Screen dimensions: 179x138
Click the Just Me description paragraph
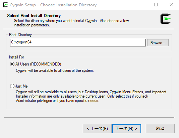click(x=91, y=96)
